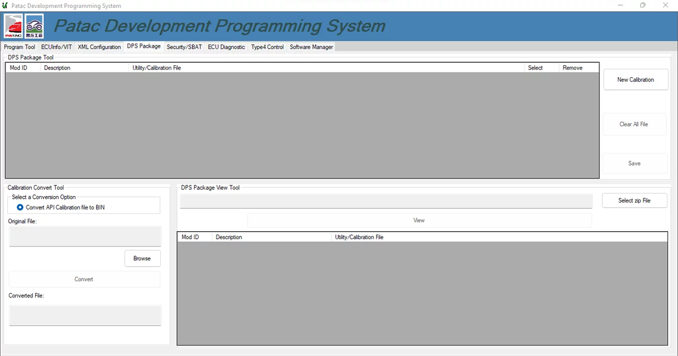Open the XML Configuration tab

point(99,47)
